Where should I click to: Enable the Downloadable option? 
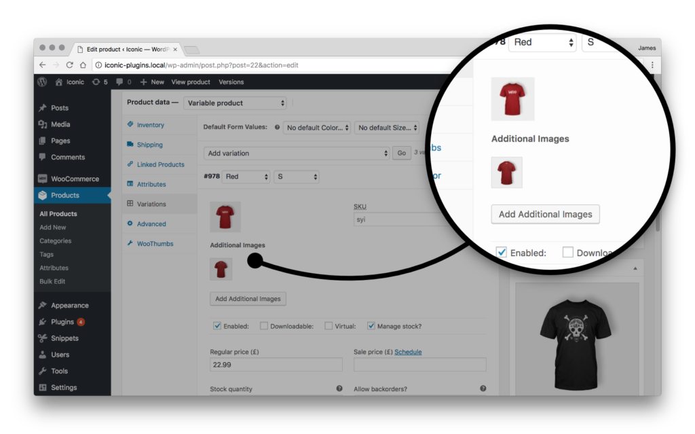(x=263, y=326)
